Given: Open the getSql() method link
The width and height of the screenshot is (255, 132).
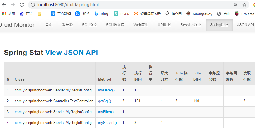Looking at the screenshot, I should point(105,101).
